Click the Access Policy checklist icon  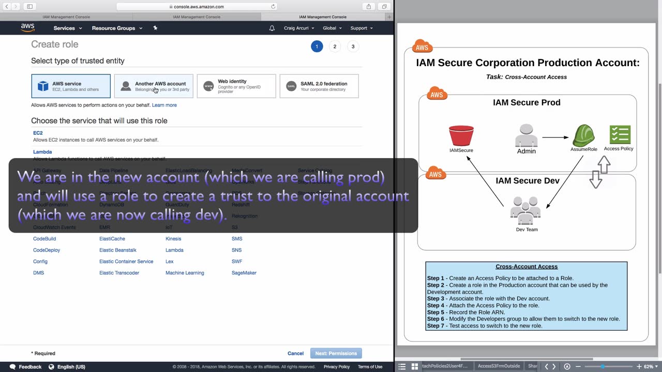click(x=620, y=134)
